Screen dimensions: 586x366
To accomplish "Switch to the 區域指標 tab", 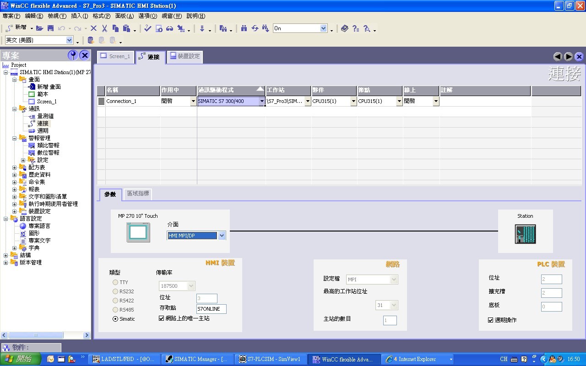I will tap(138, 194).
